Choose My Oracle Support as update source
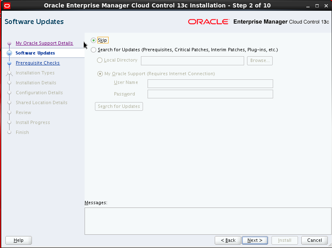The image size is (332, 248). pos(99,74)
